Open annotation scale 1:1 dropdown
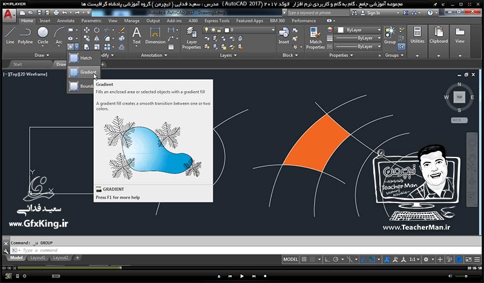 tap(414, 259)
